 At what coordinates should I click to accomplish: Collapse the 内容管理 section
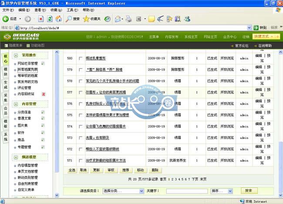pos(16,104)
